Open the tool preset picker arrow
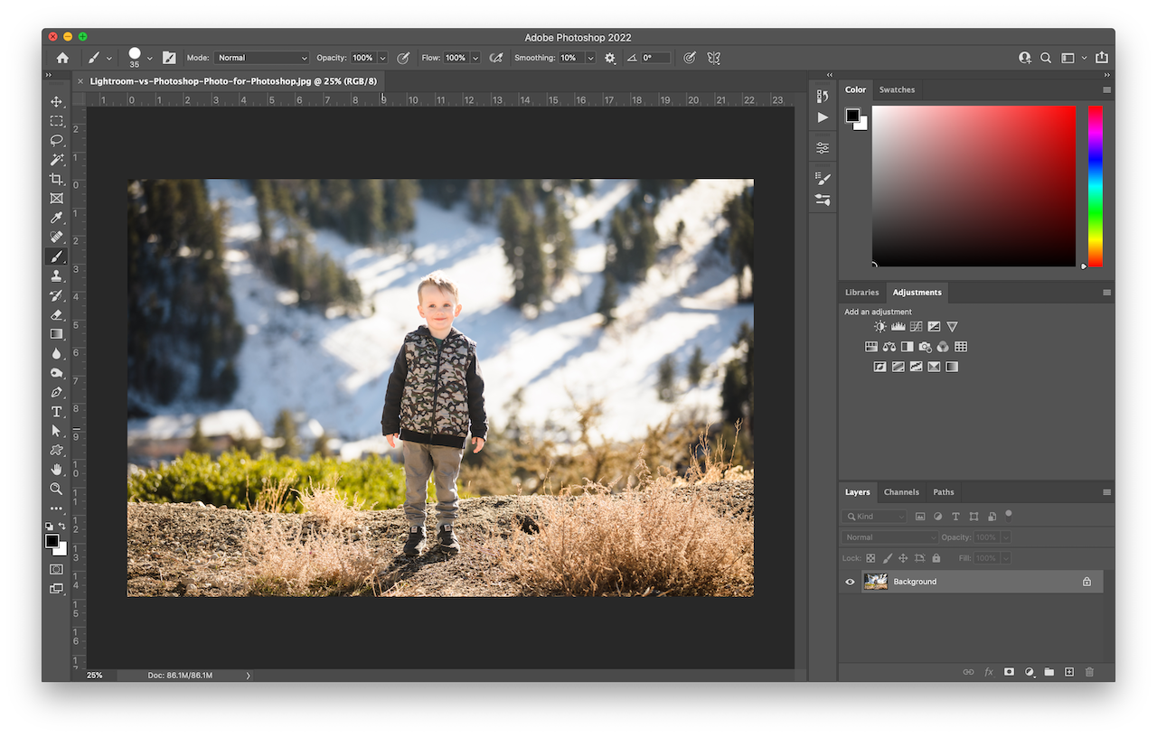This screenshot has height=737, width=1157. 109,58
